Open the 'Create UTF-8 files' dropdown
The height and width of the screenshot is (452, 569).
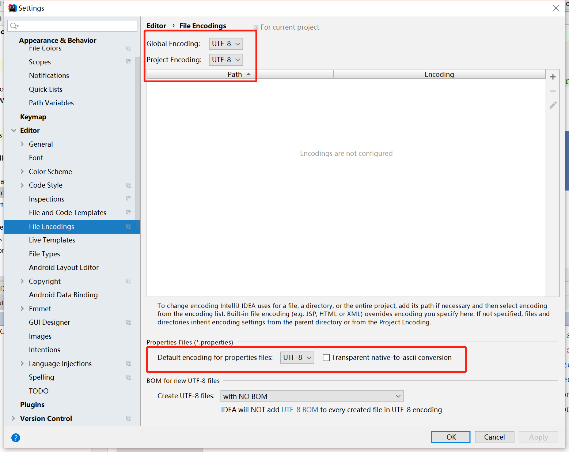coord(312,396)
